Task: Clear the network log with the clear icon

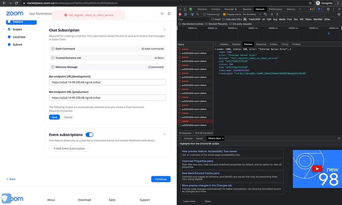Action: click(185, 14)
